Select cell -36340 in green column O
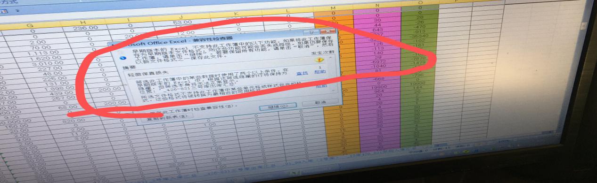The width and height of the screenshot is (597, 183). coord(419,36)
